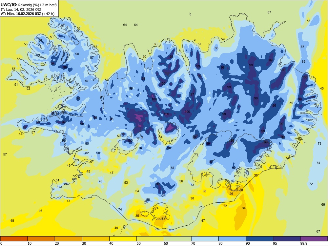Click the map humidity value '41'
This screenshot has width=328, height=246.
(x=69, y=201)
